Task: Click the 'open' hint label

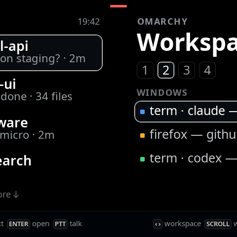Action: [40, 224]
